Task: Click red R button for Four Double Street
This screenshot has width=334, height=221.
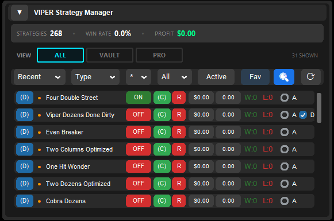Action: click(x=179, y=98)
